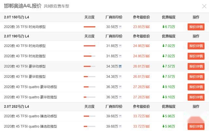Open 2020款 40 TFSI 时尚致雅型 model link
209x131 pixels.
(x=25, y=56)
